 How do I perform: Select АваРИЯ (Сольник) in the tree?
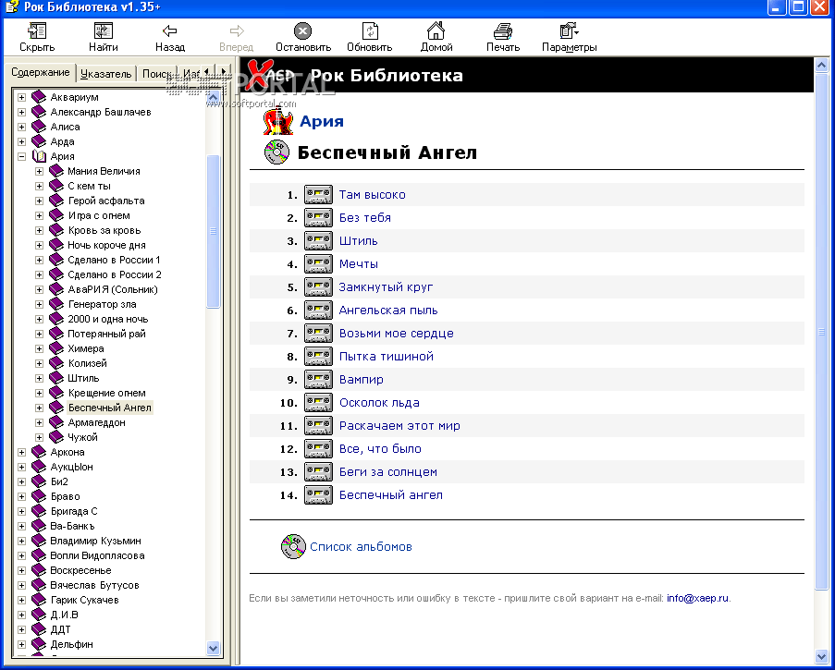(113, 289)
